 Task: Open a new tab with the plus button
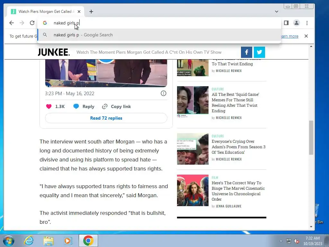pyautogui.click(x=91, y=12)
